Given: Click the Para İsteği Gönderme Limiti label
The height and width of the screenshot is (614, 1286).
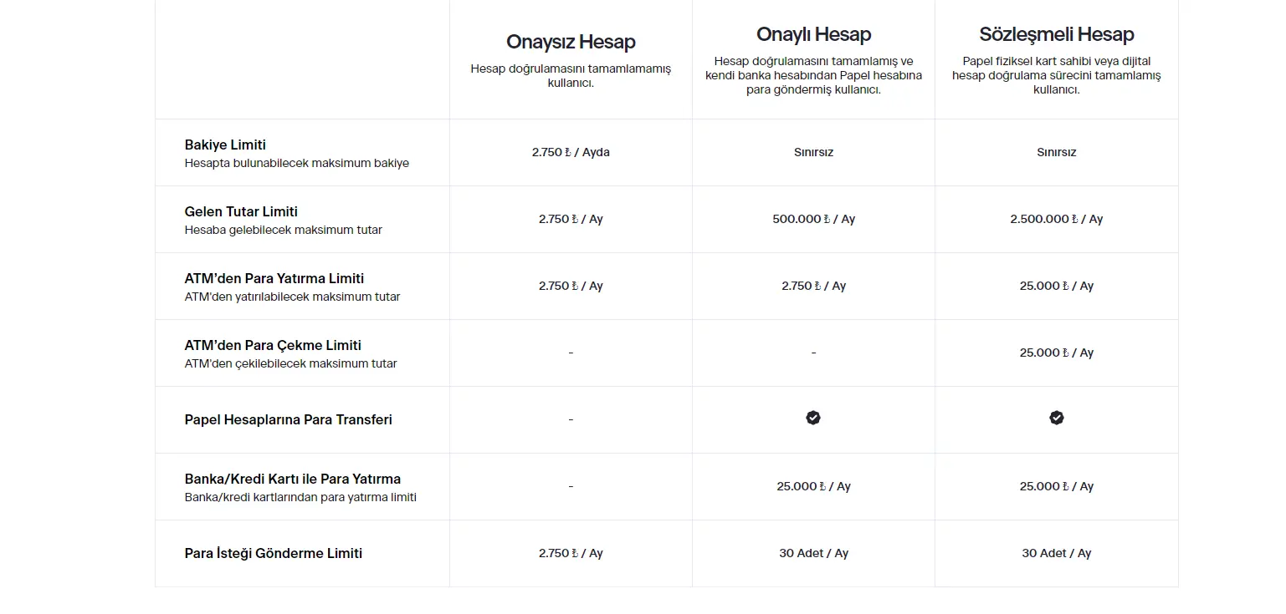Looking at the screenshot, I should 274,553.
